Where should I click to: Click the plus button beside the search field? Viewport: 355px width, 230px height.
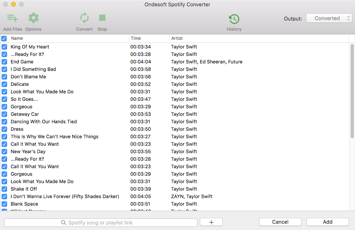point(211,222)
